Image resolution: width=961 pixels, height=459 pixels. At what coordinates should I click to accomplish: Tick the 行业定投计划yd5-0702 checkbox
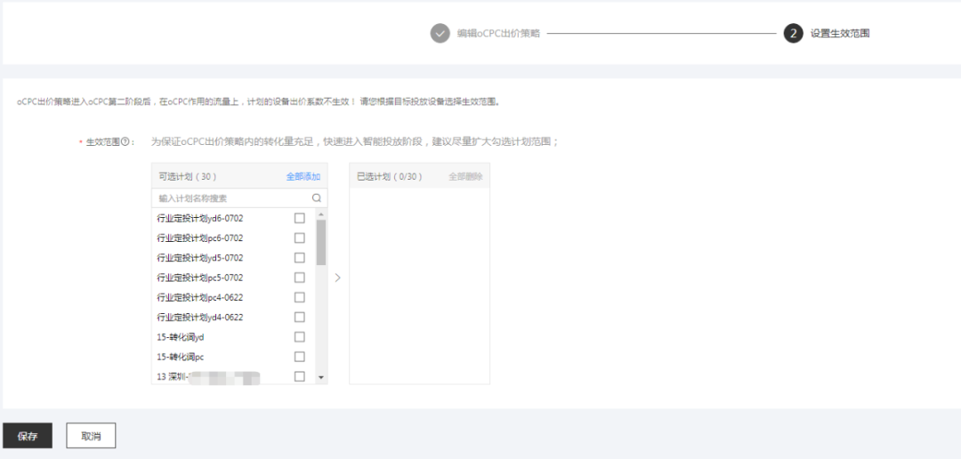coord(299,258)
